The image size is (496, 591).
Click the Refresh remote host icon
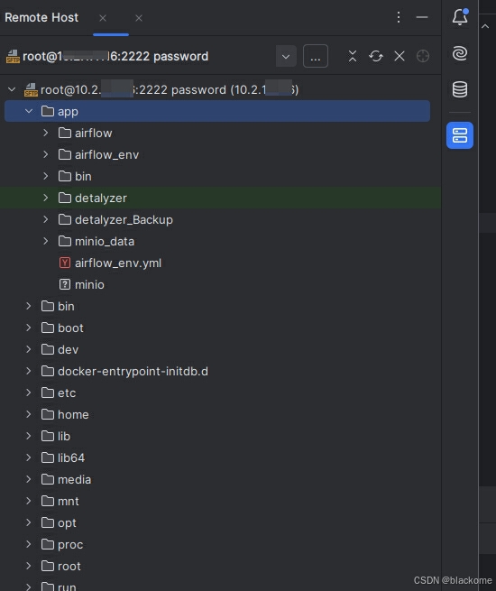376,56
